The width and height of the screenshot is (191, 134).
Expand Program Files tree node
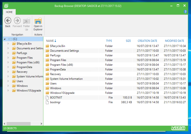click(8, 58)
